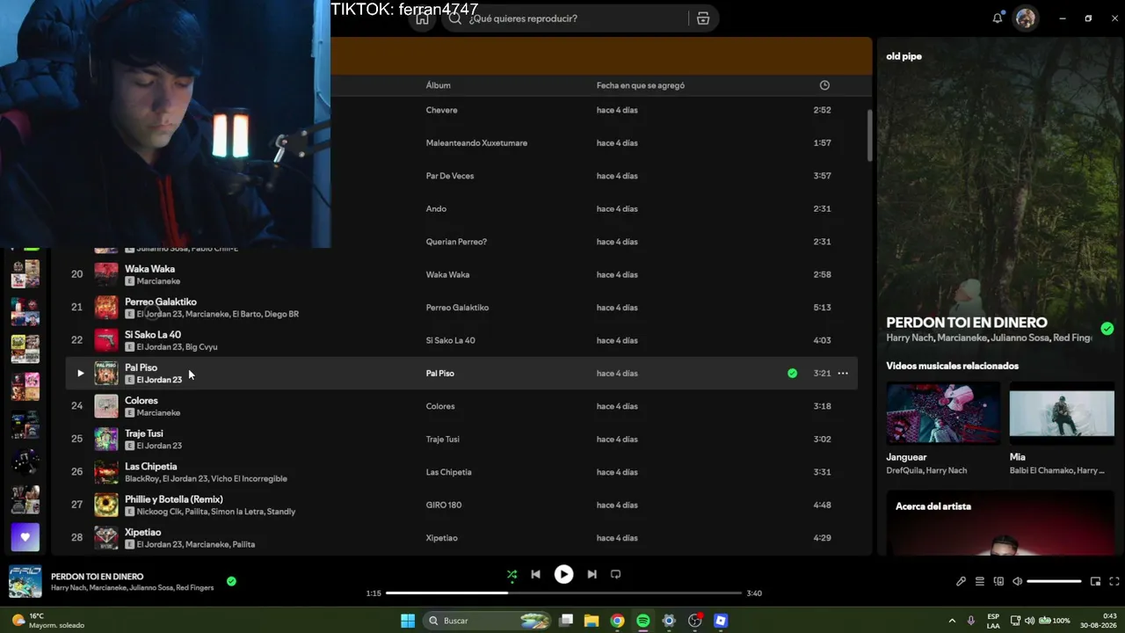Skip to next track
The width and height of the screenshot is (1125, 633).
[592, 575]
